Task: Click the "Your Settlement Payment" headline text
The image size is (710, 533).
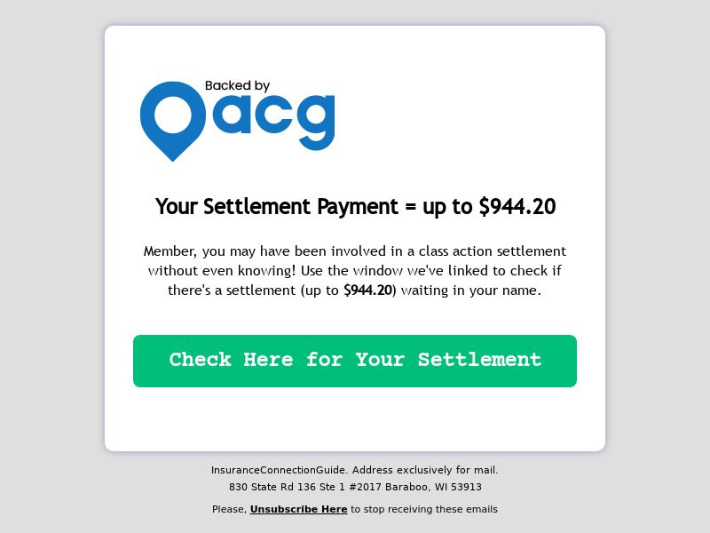Action: [277, 207]
